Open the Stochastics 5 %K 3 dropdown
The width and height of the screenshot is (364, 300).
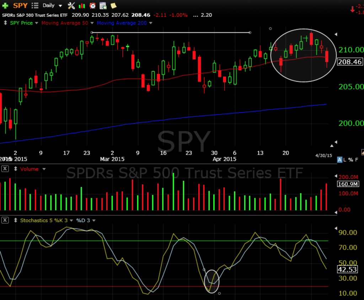pyautogui.click(x=71, y=220)
